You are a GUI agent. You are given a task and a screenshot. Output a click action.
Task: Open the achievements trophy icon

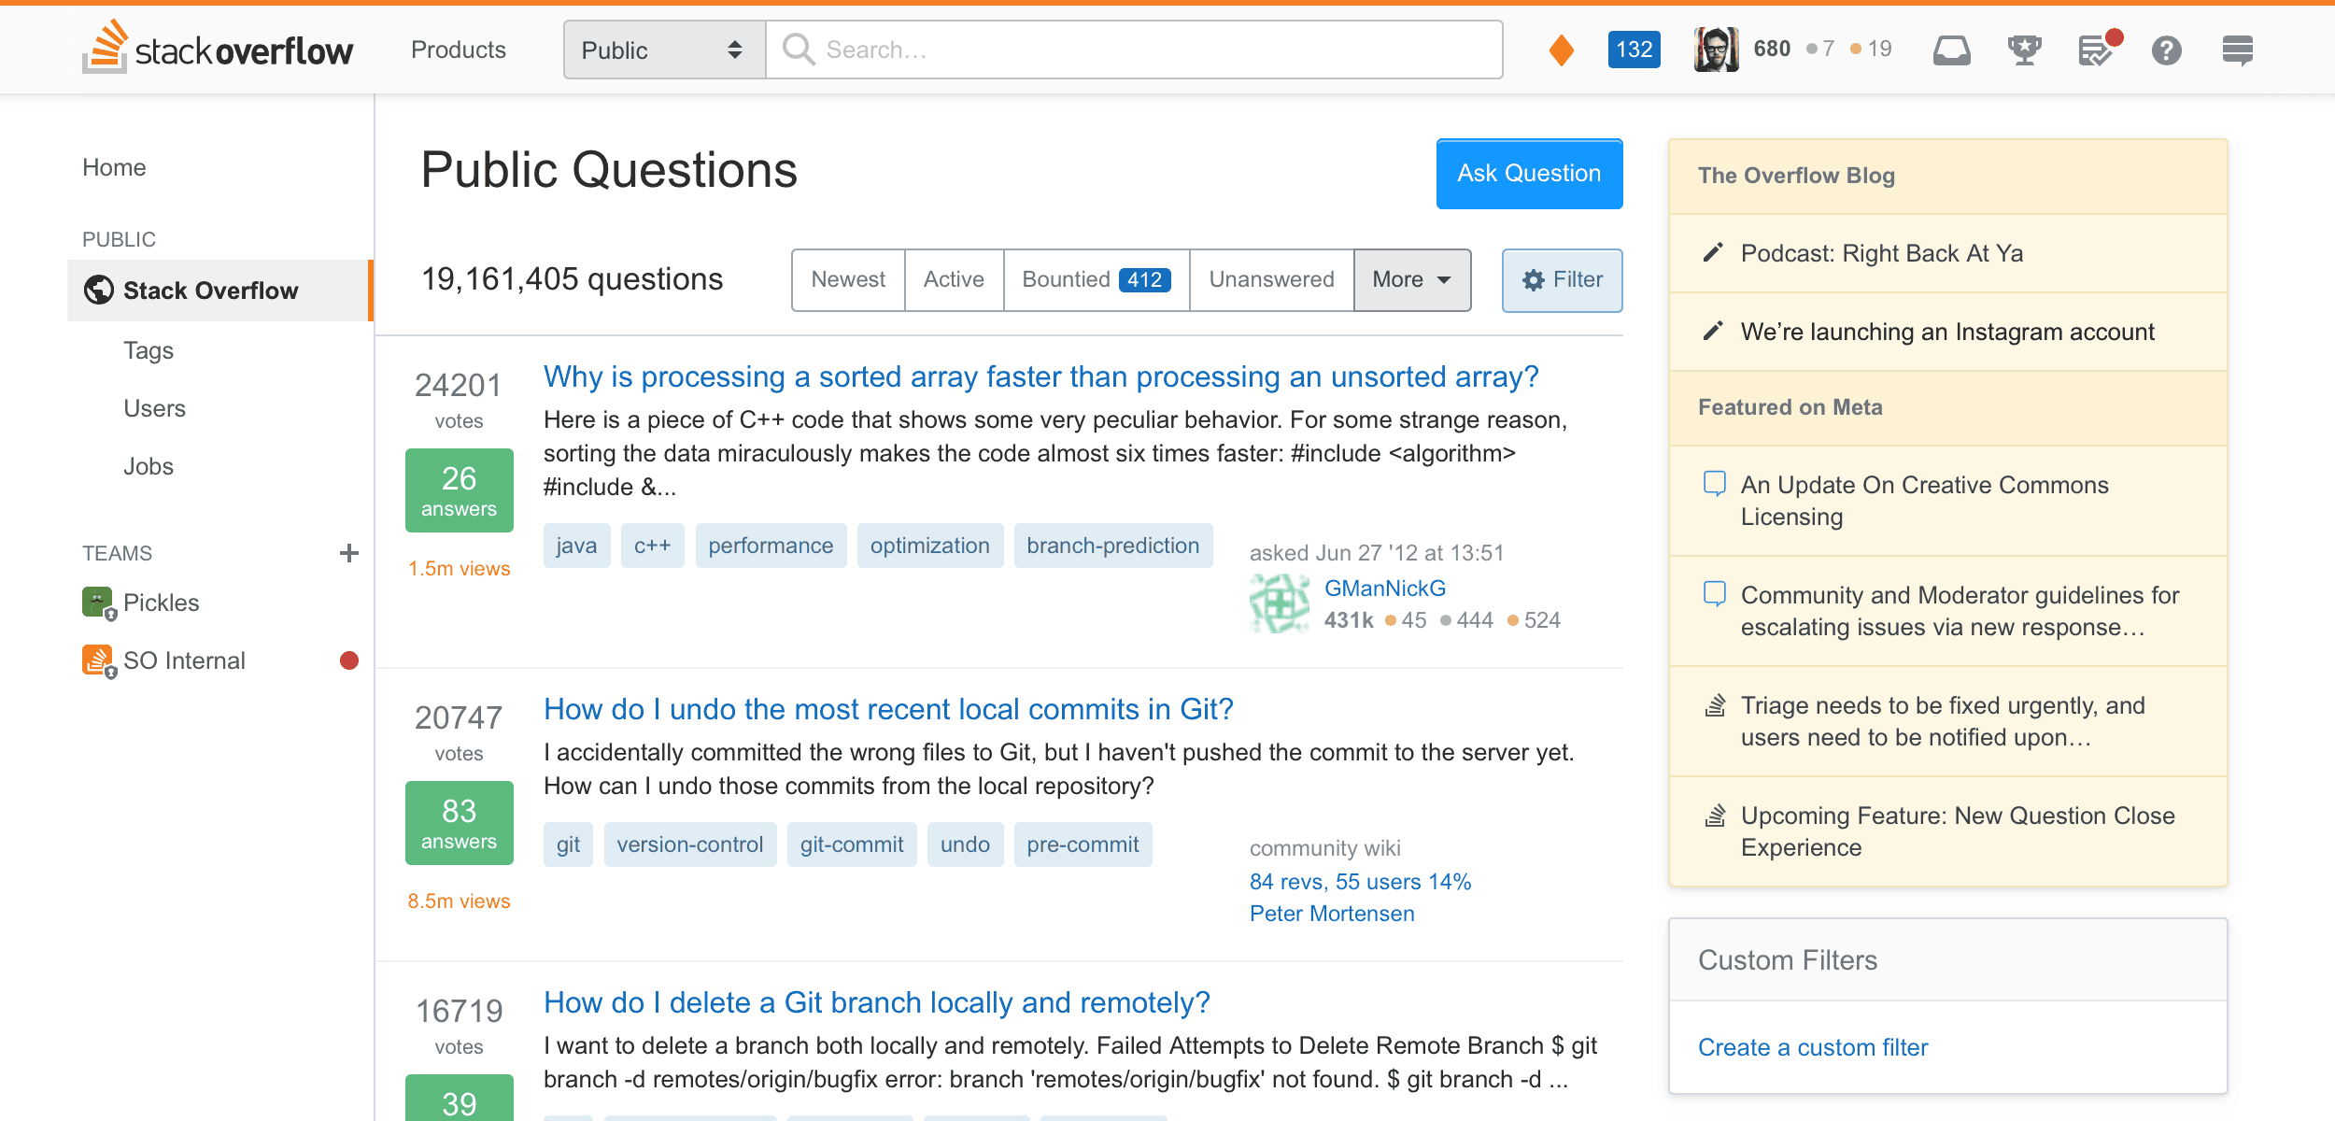coord(2024,50)
